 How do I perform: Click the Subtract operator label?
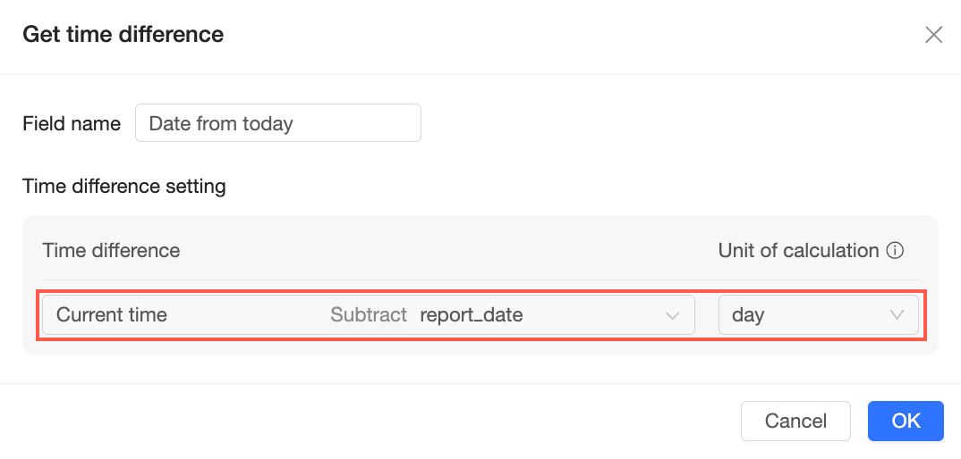click(x=369, y=315)
